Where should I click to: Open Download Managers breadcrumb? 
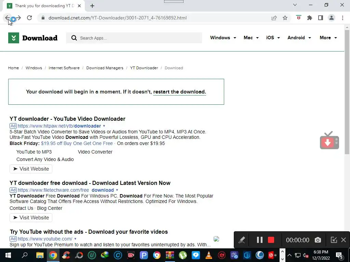coord(105,68)
